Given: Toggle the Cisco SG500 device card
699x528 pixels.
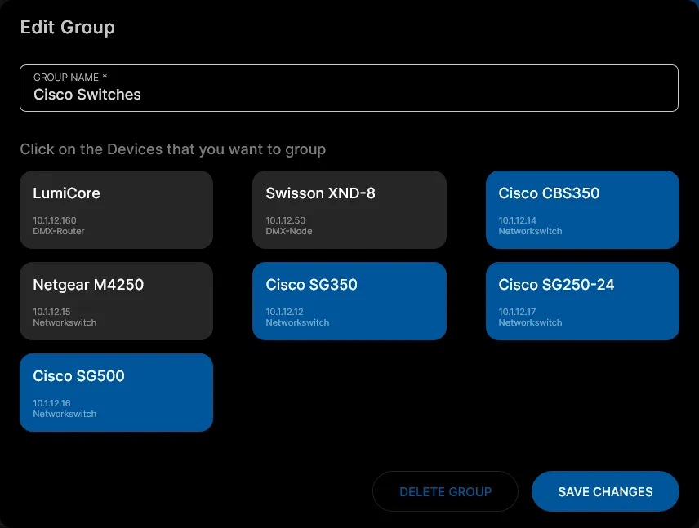Looking at the screenshot, I should 116,392.
